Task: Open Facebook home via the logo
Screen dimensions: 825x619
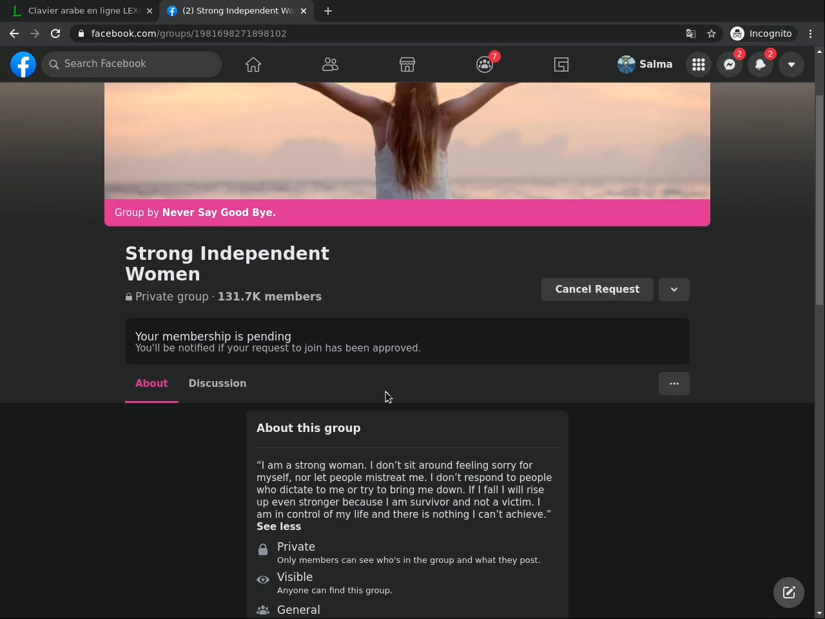Action: (x=23, y=64)
